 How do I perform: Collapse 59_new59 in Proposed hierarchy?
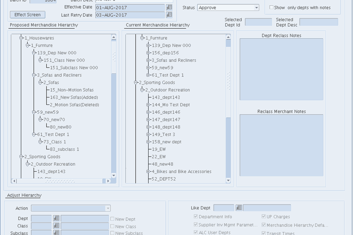pos(34,112)
